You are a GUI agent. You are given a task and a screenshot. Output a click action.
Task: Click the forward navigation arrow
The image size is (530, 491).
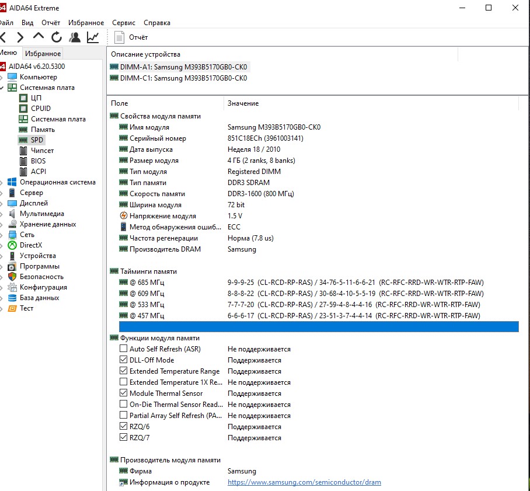(20, 37)
